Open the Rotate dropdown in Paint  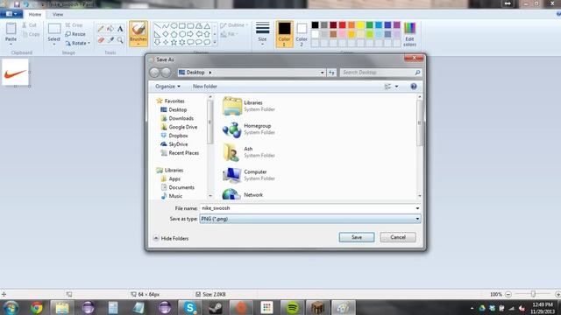[78, 43]
